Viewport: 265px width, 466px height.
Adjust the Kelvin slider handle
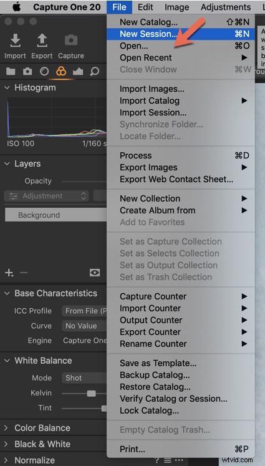point(92,394)
